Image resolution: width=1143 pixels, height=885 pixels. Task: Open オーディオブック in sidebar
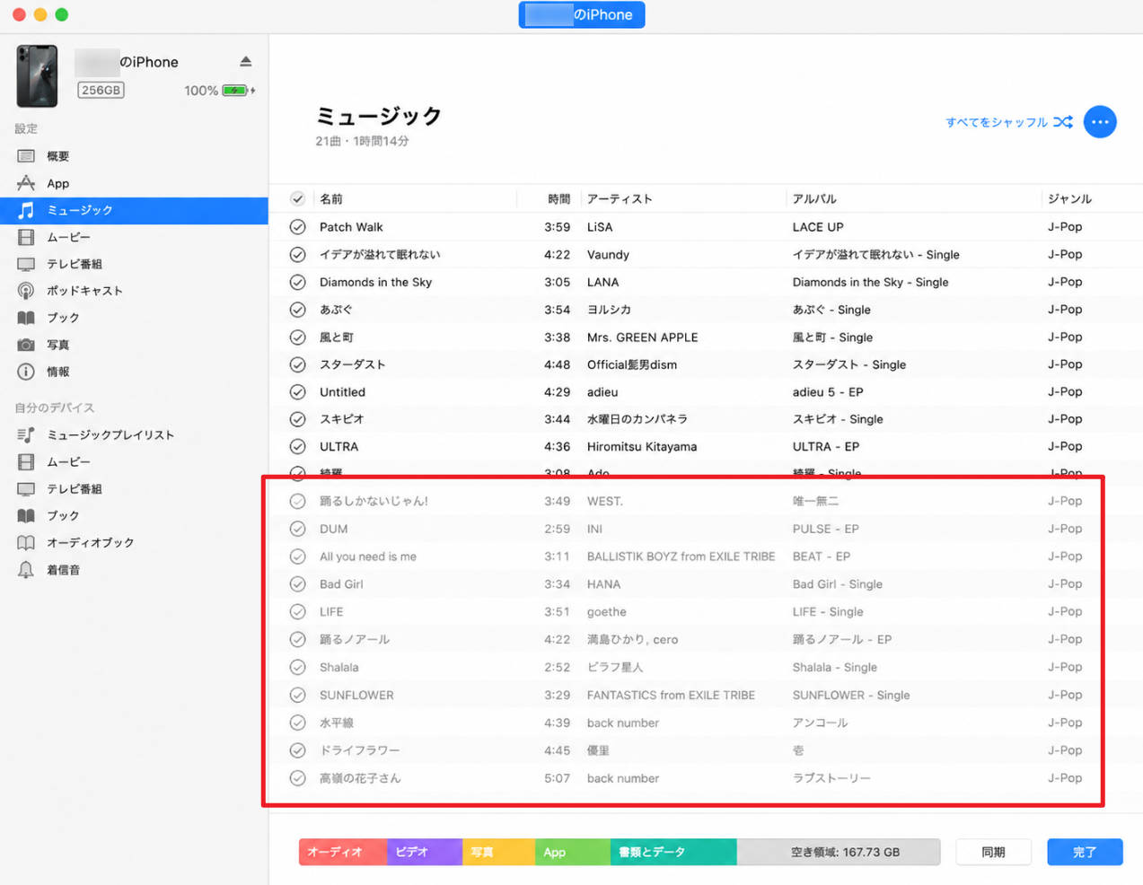click(x=134, y=542)
